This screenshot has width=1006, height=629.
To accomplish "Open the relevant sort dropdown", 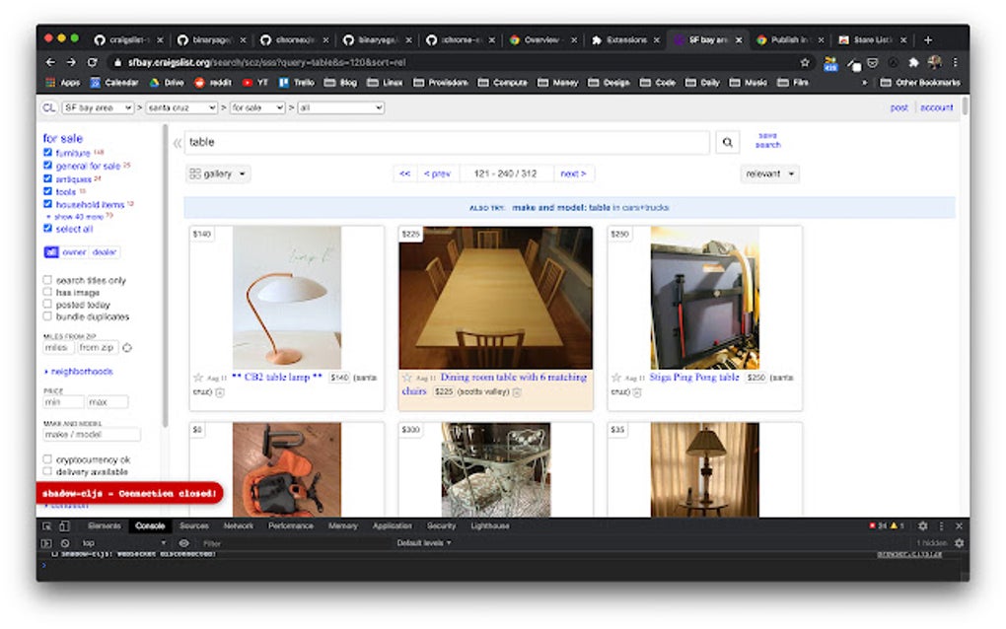I will (x=769, y=174).
